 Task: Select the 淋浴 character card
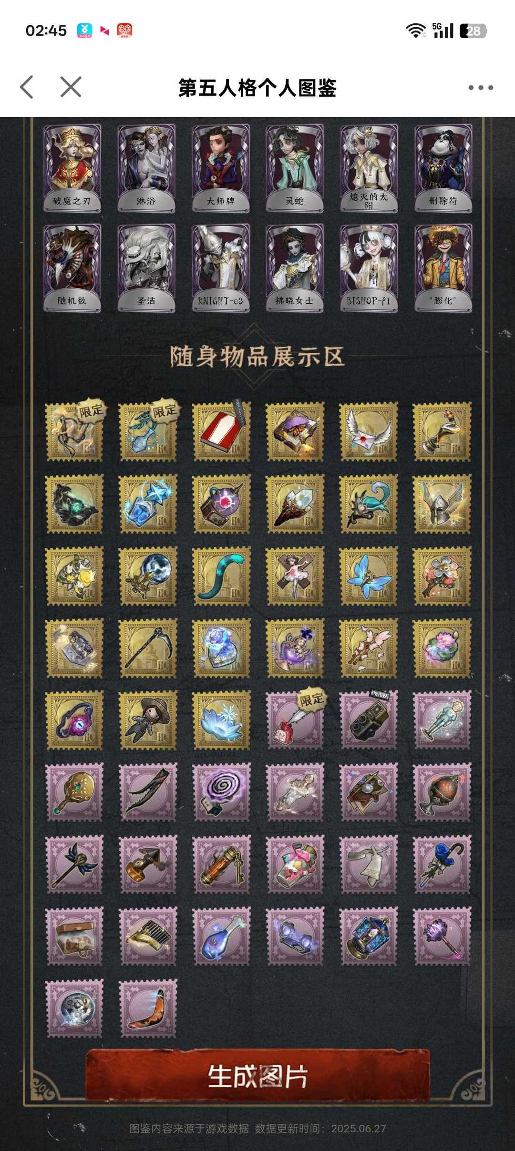click(146, 168)
